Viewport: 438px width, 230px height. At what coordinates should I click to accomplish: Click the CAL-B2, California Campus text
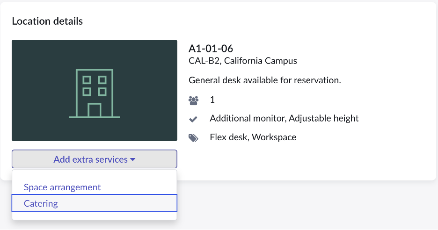[x=243, y=61]
